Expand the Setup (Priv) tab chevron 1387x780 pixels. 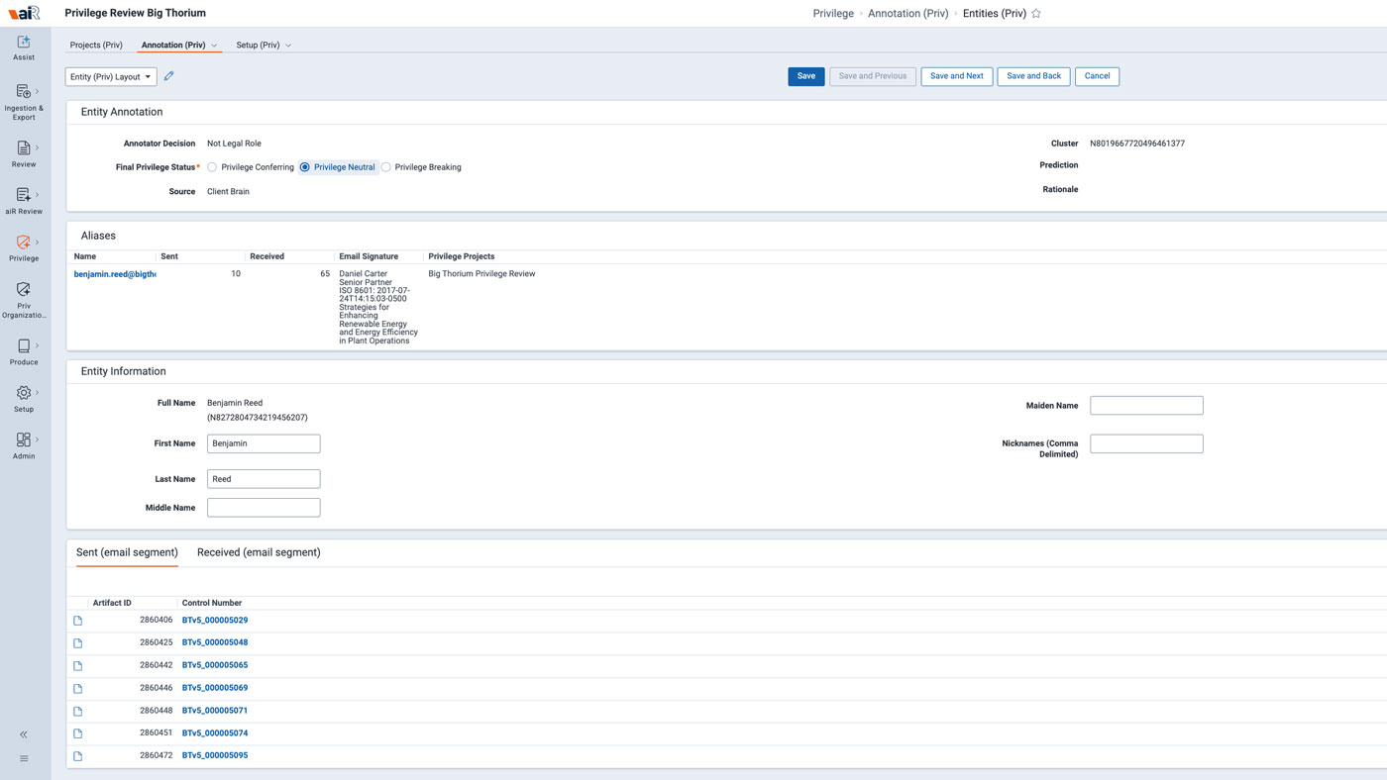click(288, 46)
